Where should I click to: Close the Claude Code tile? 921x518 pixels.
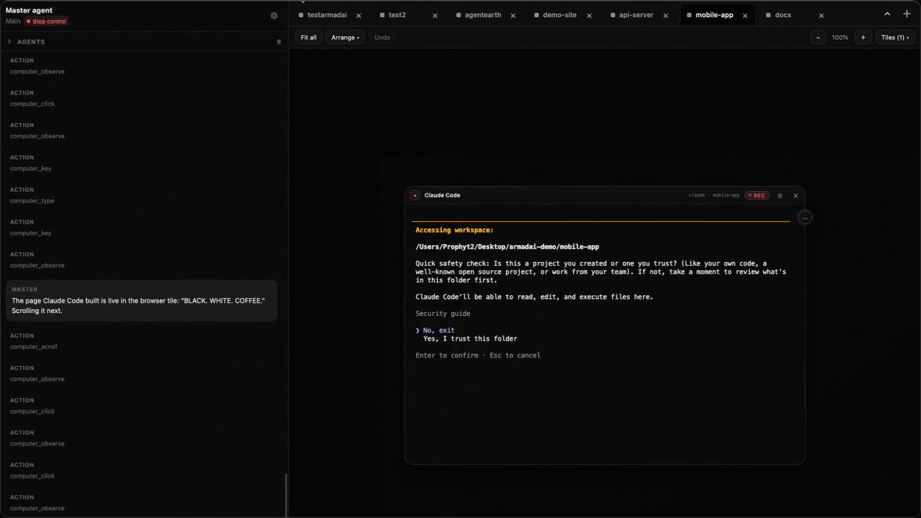click(x=796, y=196)
